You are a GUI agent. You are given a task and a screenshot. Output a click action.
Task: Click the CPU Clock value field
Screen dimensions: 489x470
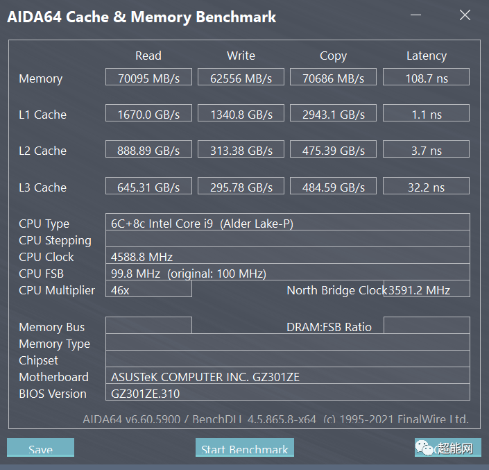pyautogui.click(x=287, y=256)
